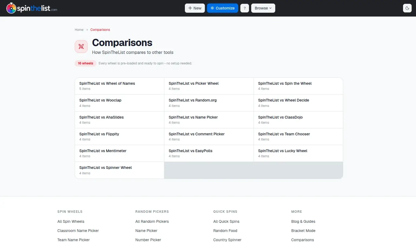Screen dimensions: 416x242
Task: Open SpinTheList vs AhaSlides comparison
Action: [x=119, y=120]
